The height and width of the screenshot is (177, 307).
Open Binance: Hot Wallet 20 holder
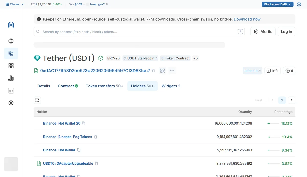pos(62,123)
